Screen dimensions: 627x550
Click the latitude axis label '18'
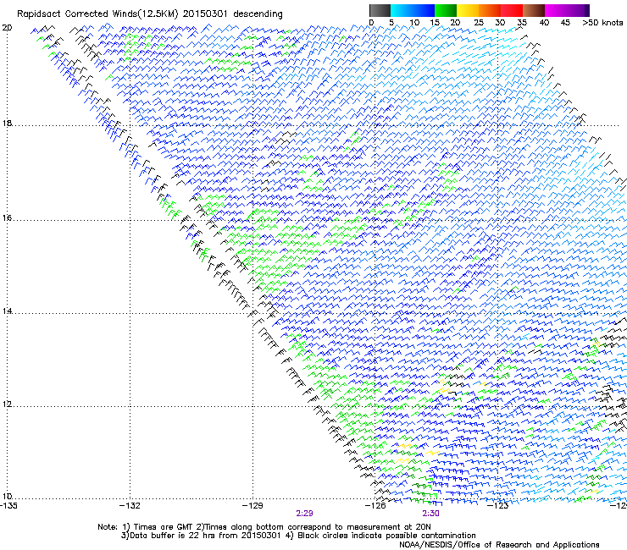7,123
